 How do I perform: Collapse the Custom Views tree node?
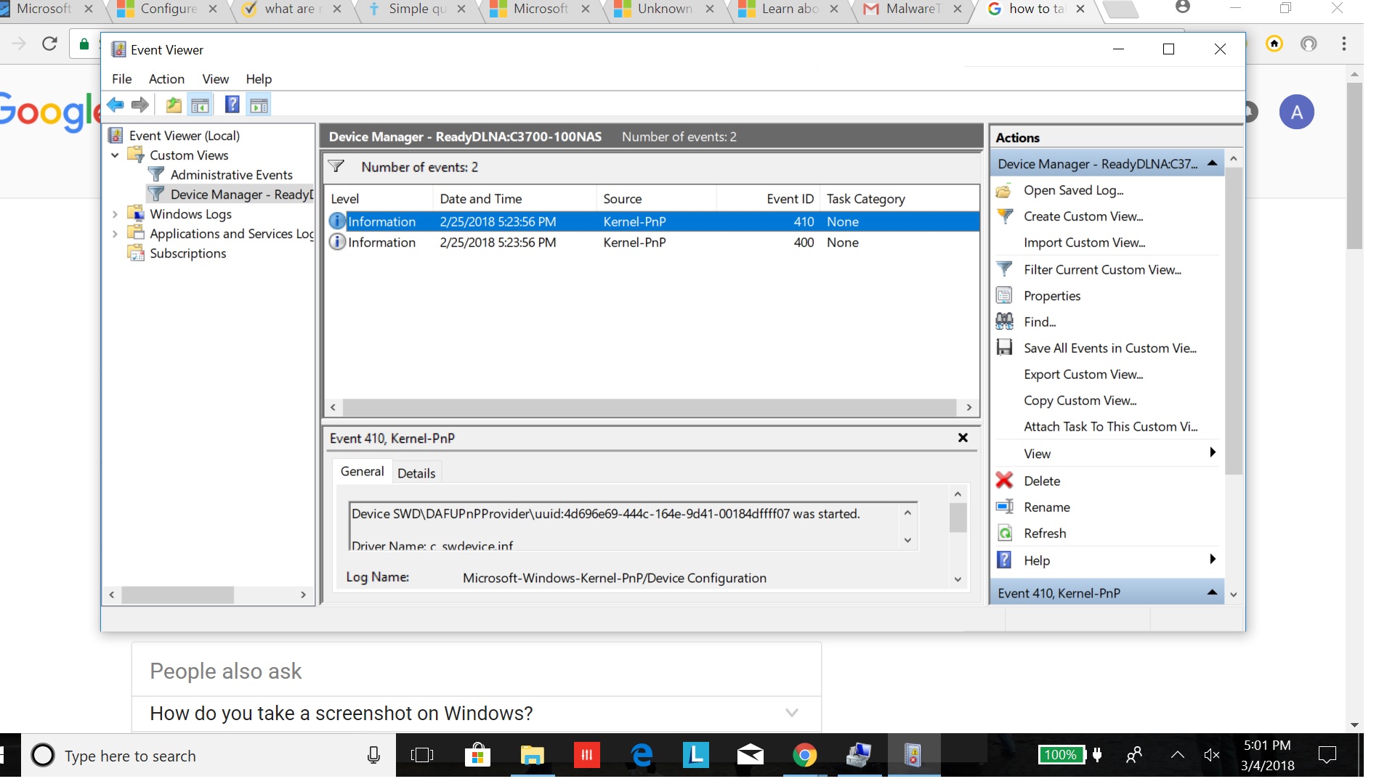[115, 155]
